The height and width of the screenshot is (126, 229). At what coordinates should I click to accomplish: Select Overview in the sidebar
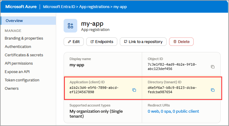(28, 20)
